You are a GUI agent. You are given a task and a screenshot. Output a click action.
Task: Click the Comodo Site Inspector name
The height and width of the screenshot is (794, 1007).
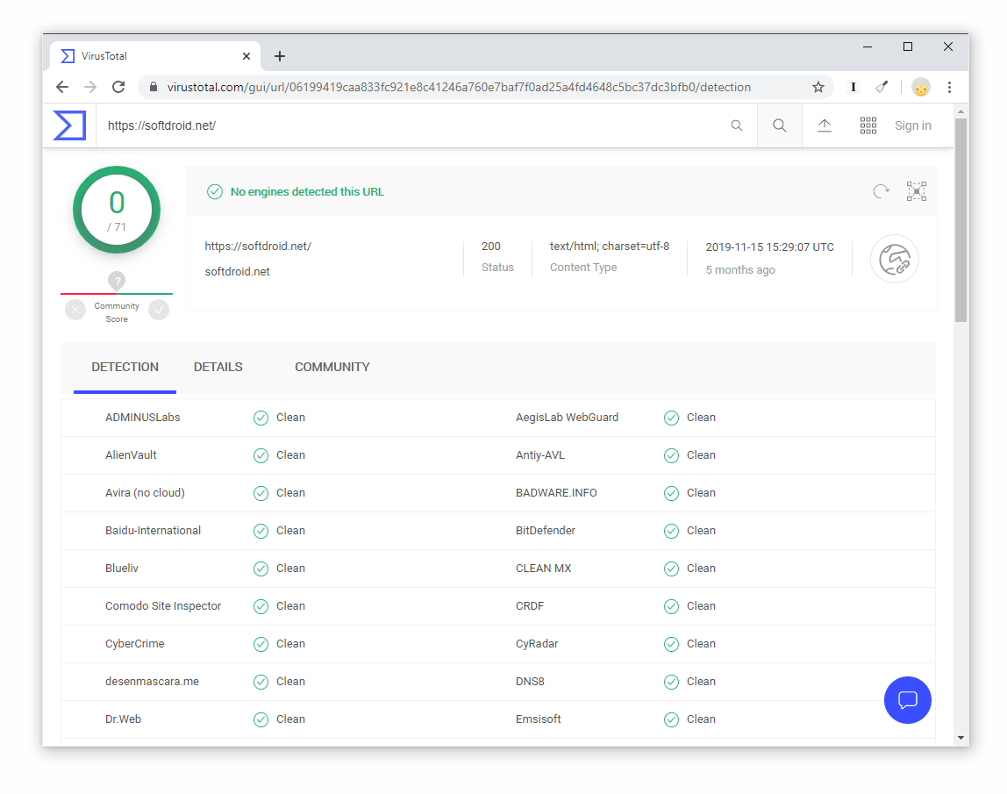pos(163,606)
